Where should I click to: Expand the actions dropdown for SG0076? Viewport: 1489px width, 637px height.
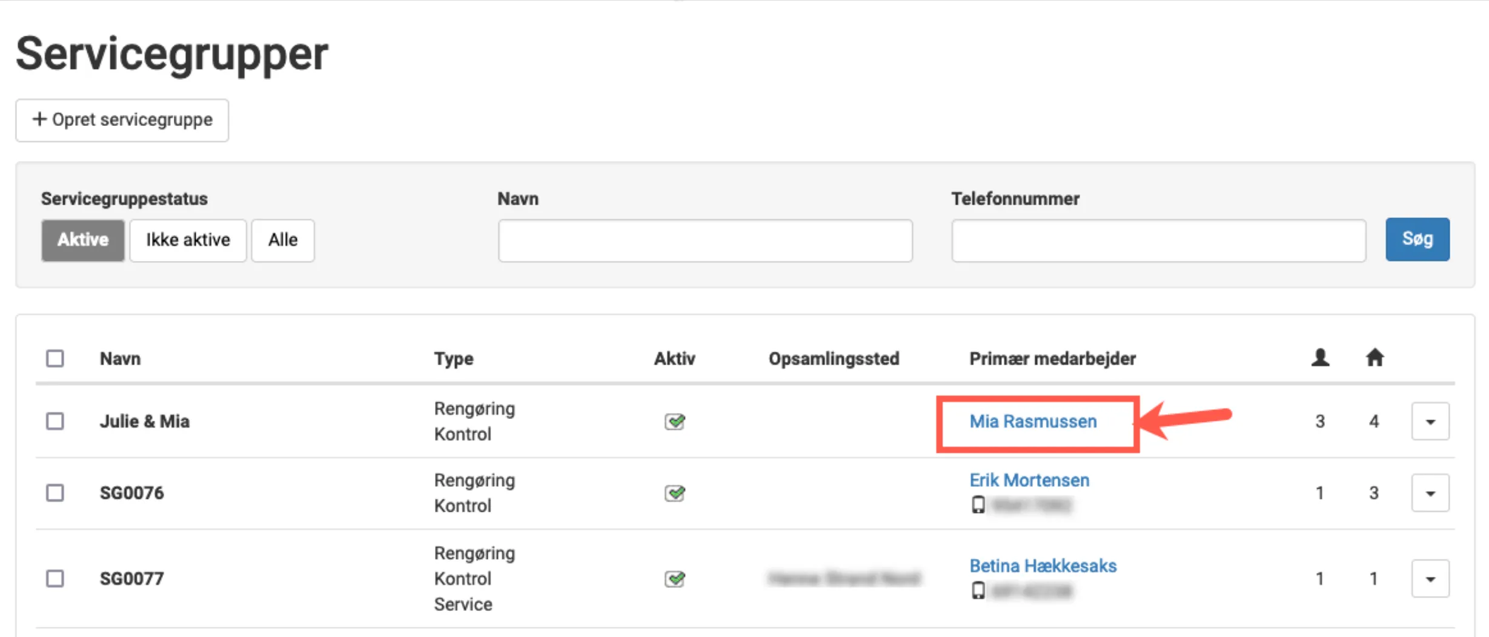point(1430,493)
